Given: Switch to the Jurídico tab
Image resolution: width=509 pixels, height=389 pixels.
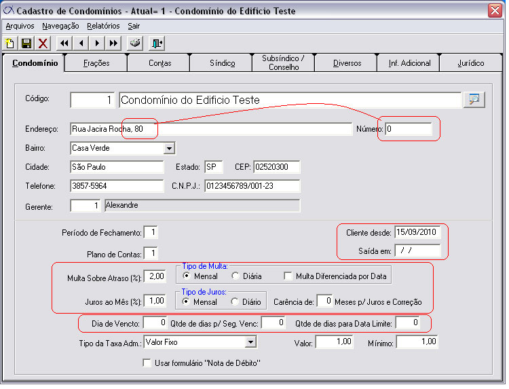Looking at the screenshot, I should (x=470, y=63).
